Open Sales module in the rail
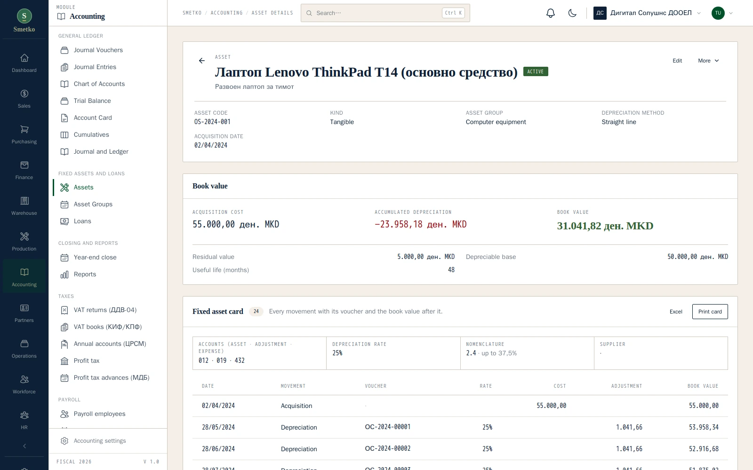 tap(24, 99)
